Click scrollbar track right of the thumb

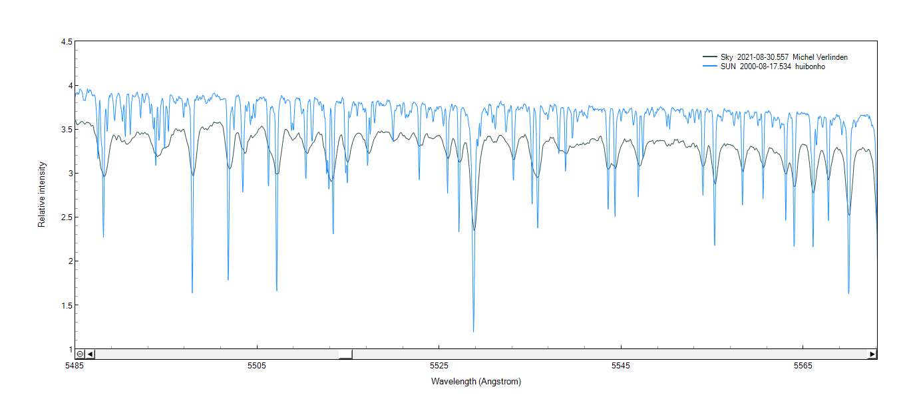[599, 354]
